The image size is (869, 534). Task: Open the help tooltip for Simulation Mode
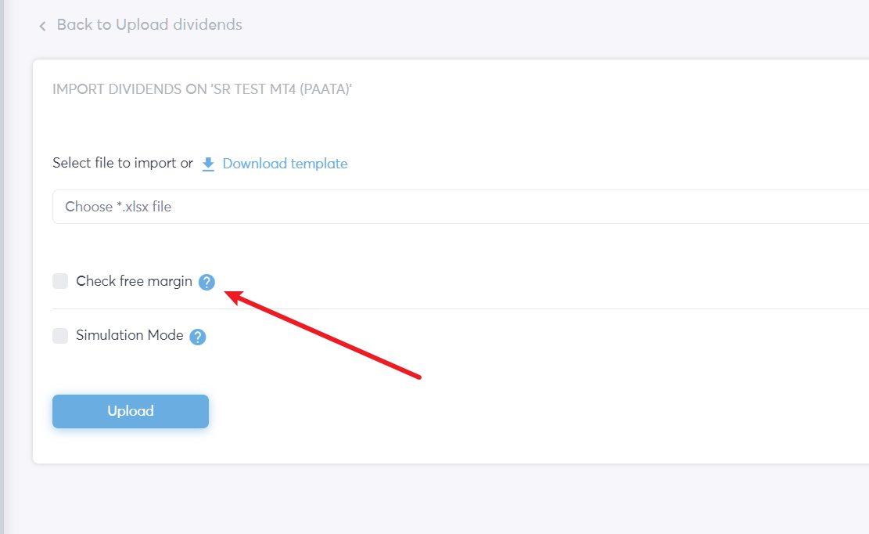point(197,337)
